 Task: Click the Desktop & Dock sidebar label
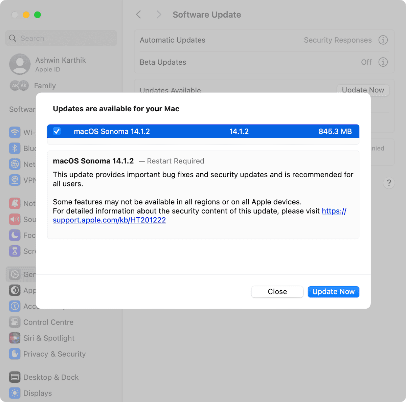click(51, 377)
